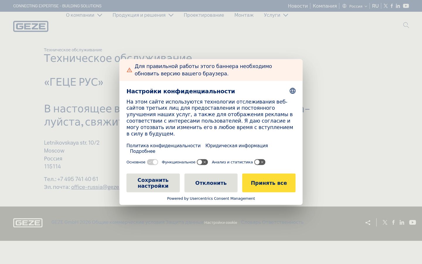The width and height of the screenshot is (422, 264).
Task: Click the postal code 115114
Action: click(x=52, y=166)
